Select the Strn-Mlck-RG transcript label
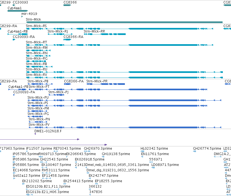This screenshot has width=231, height=196. tap(37, 59)
